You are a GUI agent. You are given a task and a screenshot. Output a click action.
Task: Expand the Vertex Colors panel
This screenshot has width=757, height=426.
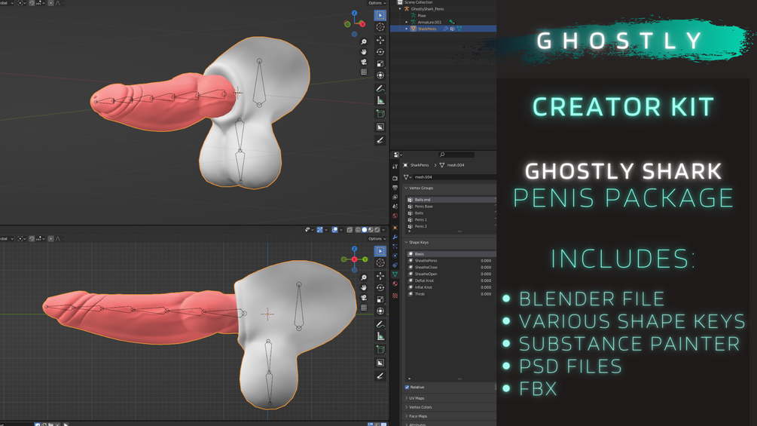(407, 407)
